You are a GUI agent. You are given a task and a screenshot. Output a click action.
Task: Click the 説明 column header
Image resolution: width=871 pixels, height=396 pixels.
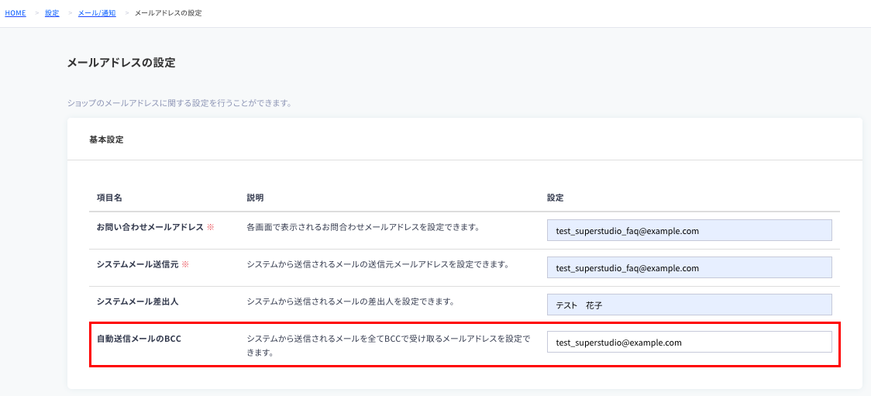256,198
